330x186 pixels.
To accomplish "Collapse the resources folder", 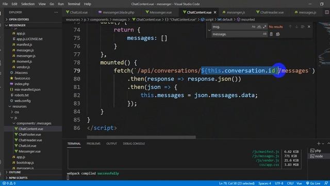I will click(x=19, y=106).
